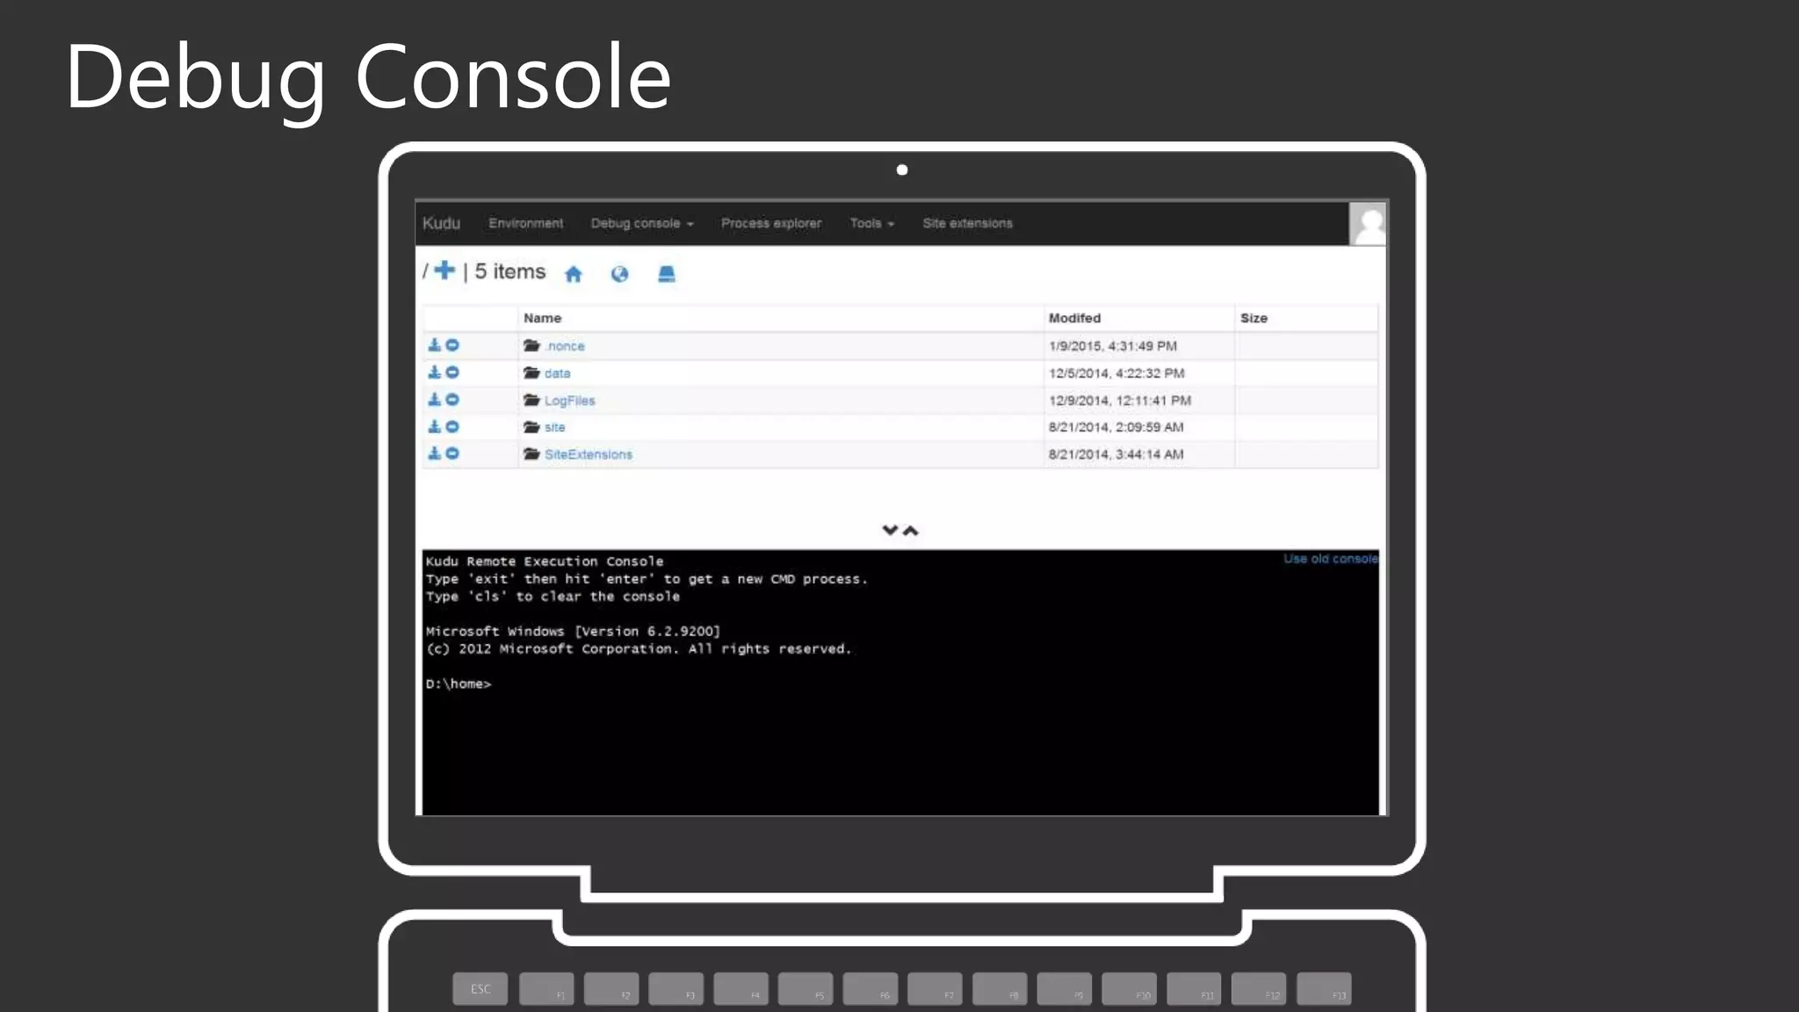Delete the data folder

pos(452,372)
